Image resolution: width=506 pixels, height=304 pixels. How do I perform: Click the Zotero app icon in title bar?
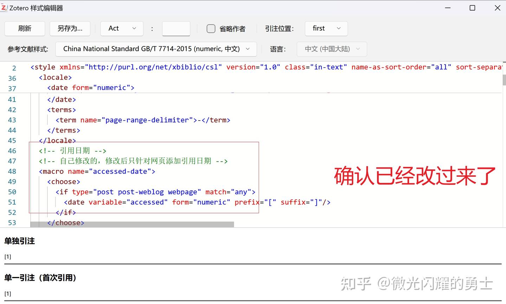(x=4, y=8)
